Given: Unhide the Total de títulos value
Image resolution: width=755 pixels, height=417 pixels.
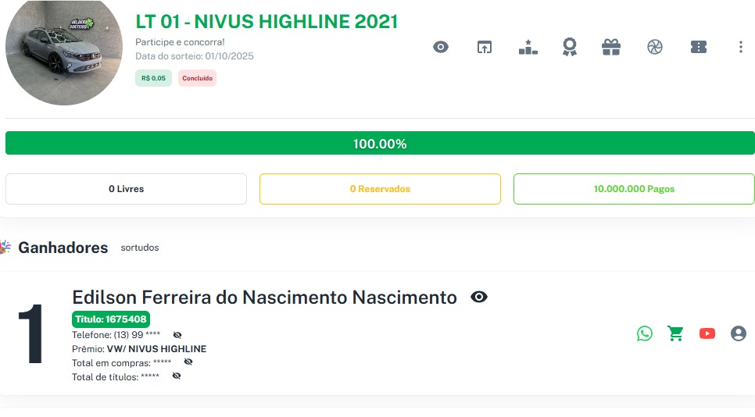Looking at the screenshot, I should 176,376.
